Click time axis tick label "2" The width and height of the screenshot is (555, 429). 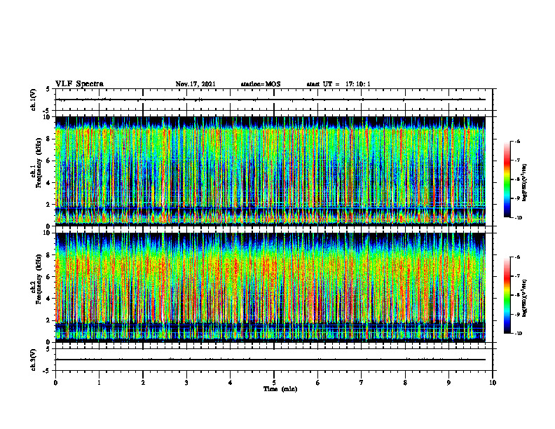[x=143, y=383]
